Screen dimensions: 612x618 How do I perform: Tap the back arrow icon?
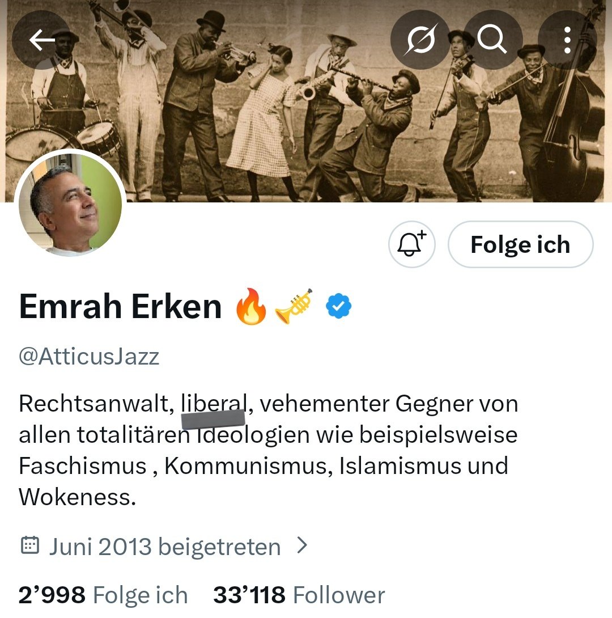42,40
